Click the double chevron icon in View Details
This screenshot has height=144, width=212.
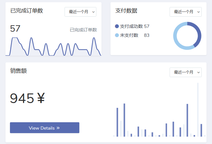pos(58,128)
